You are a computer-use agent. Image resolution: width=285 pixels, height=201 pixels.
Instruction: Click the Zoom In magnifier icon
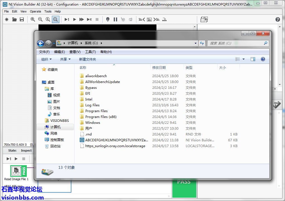pyautogui.click(x=33, y=19)
